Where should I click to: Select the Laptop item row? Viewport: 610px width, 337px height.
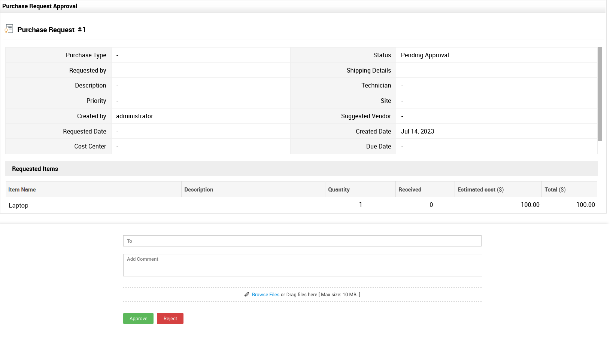point(18,205)
